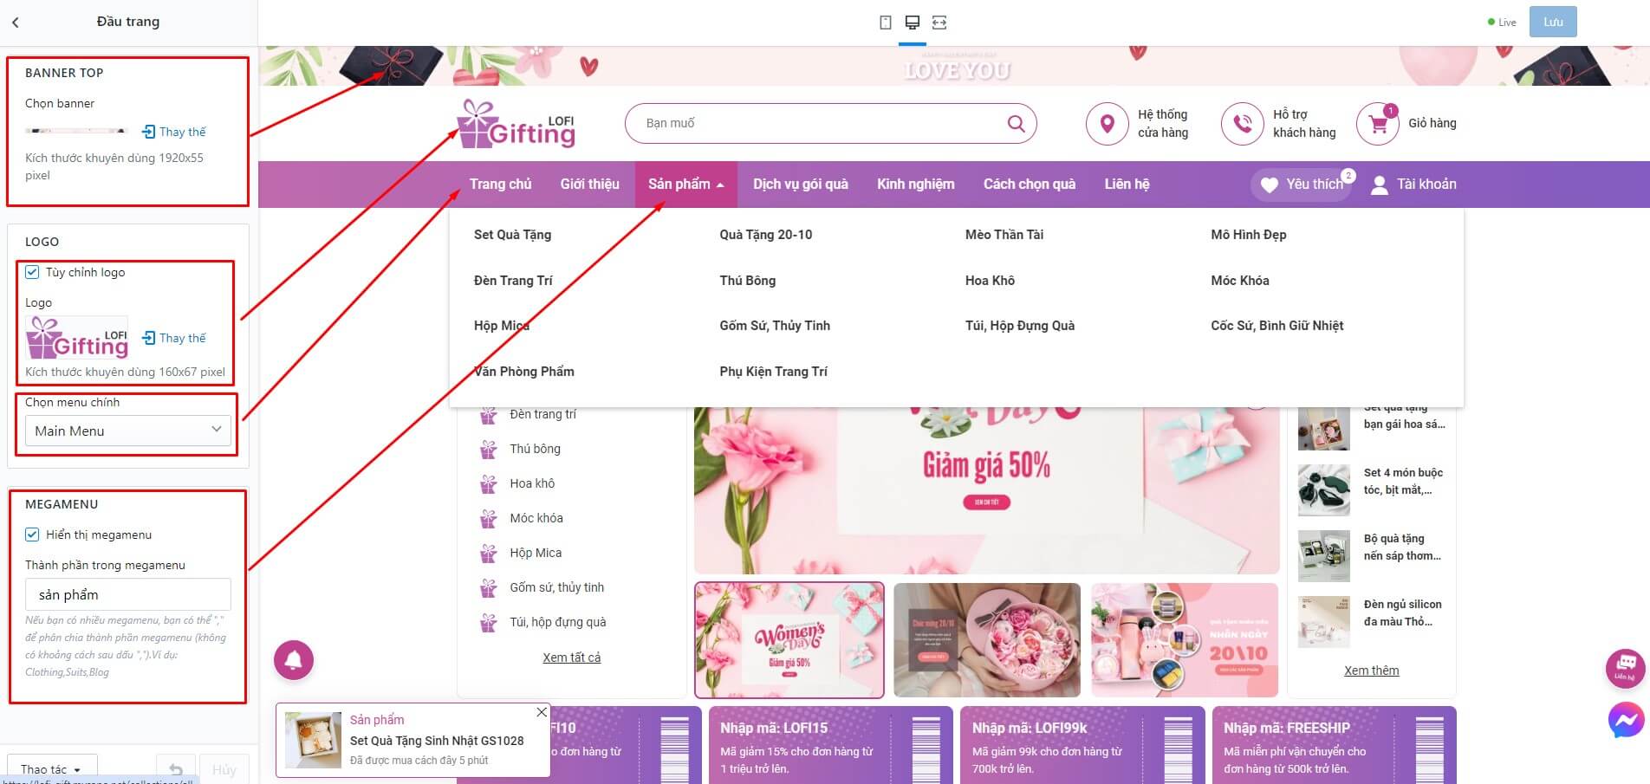Click the 20\10 banner thumbnail
Viewport: 1650px width, 784px height.
point(1185,640)
